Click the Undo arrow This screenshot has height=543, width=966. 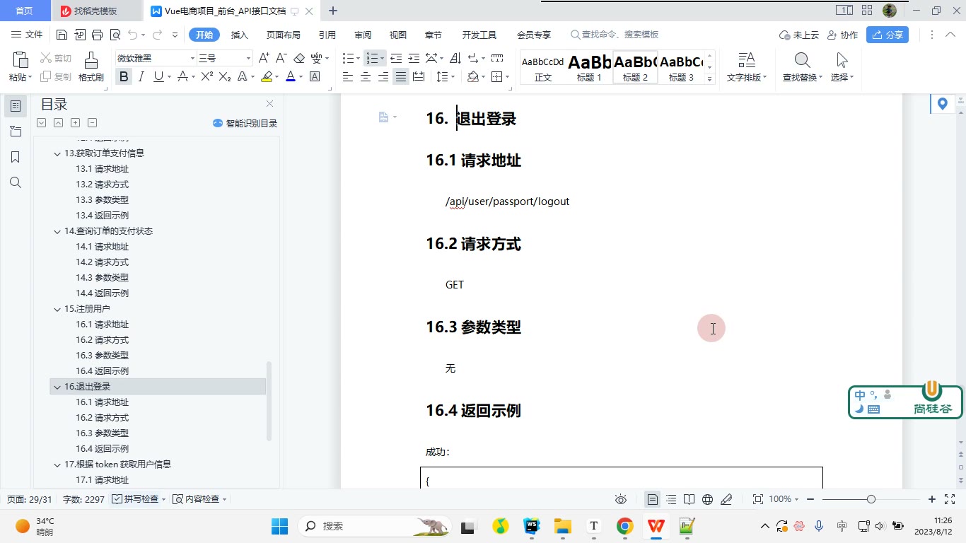pyautogui.click(x=132, y=35)
